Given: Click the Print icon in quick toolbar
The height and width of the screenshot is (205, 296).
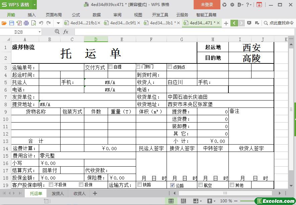Looking at the screenshot, I should click(x=26, y=23).
